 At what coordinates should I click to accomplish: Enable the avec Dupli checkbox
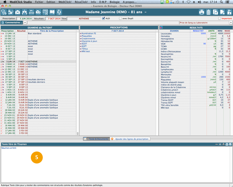tap(120, 18)
